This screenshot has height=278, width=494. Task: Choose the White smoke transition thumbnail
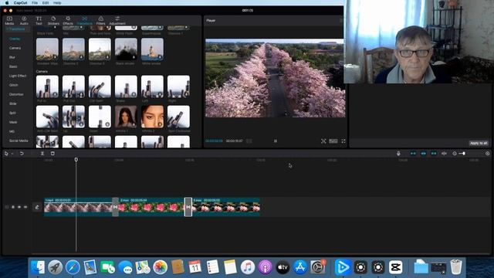152,49
